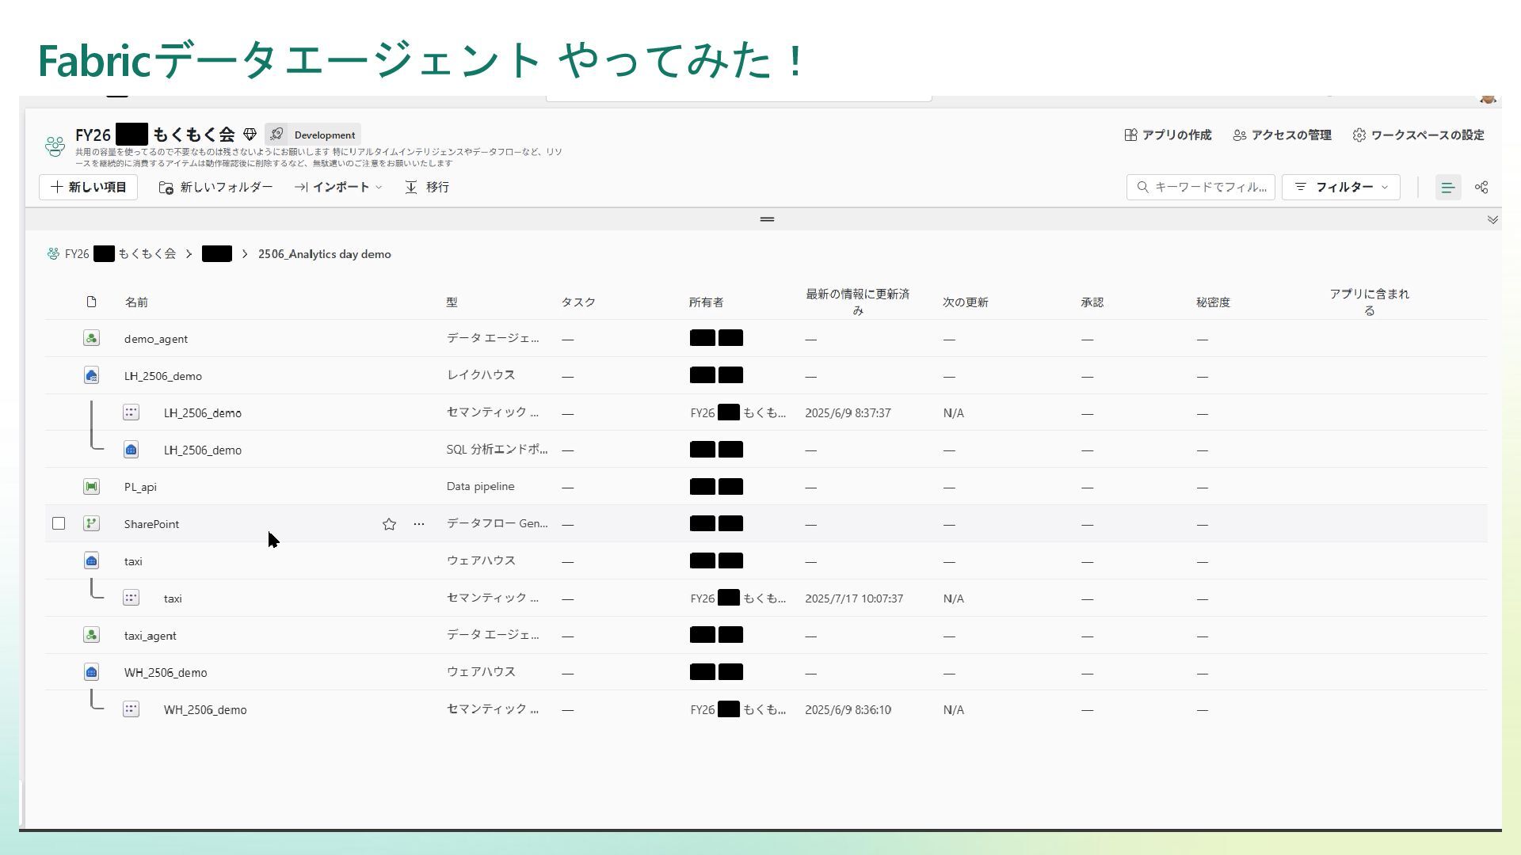This screenshot has width=1521, height=855.
Task: Click the WH_2506_demo semantic model icon
Action: point(131,709)
